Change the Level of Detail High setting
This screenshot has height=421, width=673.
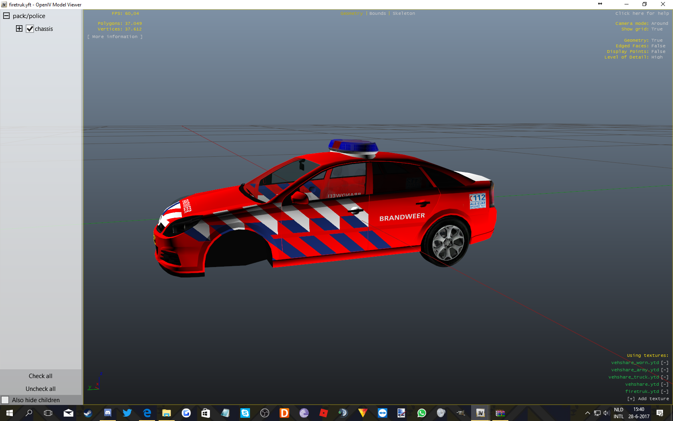click(657, 57)
